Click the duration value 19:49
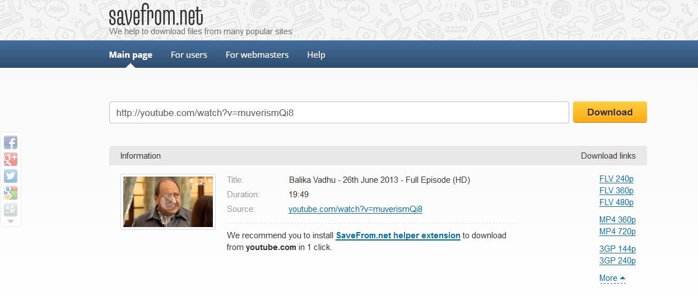 (299, 195)
